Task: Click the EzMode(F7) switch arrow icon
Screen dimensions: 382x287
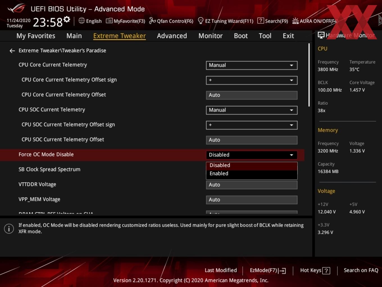Action: pyautogui.click(x=283, y=271)
